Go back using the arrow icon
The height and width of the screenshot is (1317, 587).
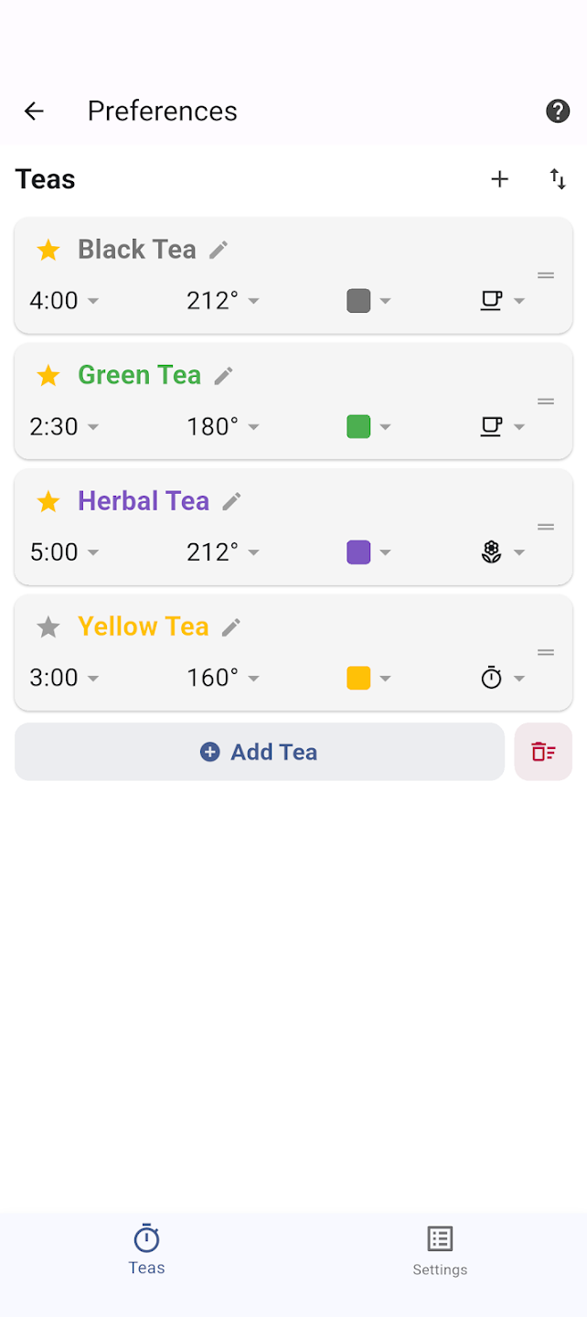point(34,112)
